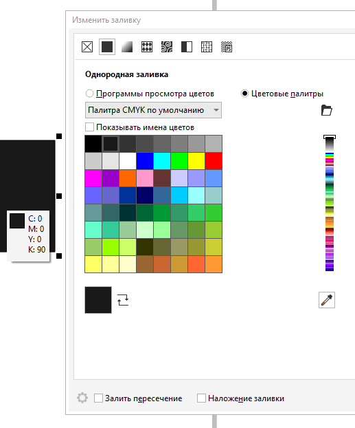Pick the cyan swatch
The width and height of the screenshot is (355, 428).
coord(162,161)
